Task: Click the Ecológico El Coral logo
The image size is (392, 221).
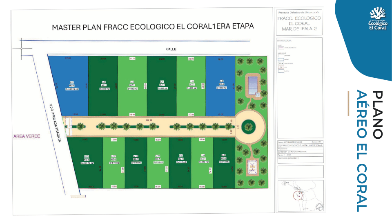Action: 378,18
